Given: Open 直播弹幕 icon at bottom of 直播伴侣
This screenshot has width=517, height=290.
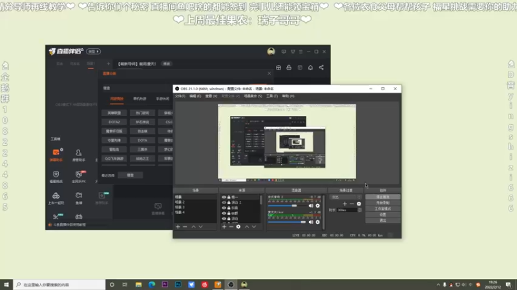Looking at the screenshot, I should pyautogui.click(x=158, y=208).
